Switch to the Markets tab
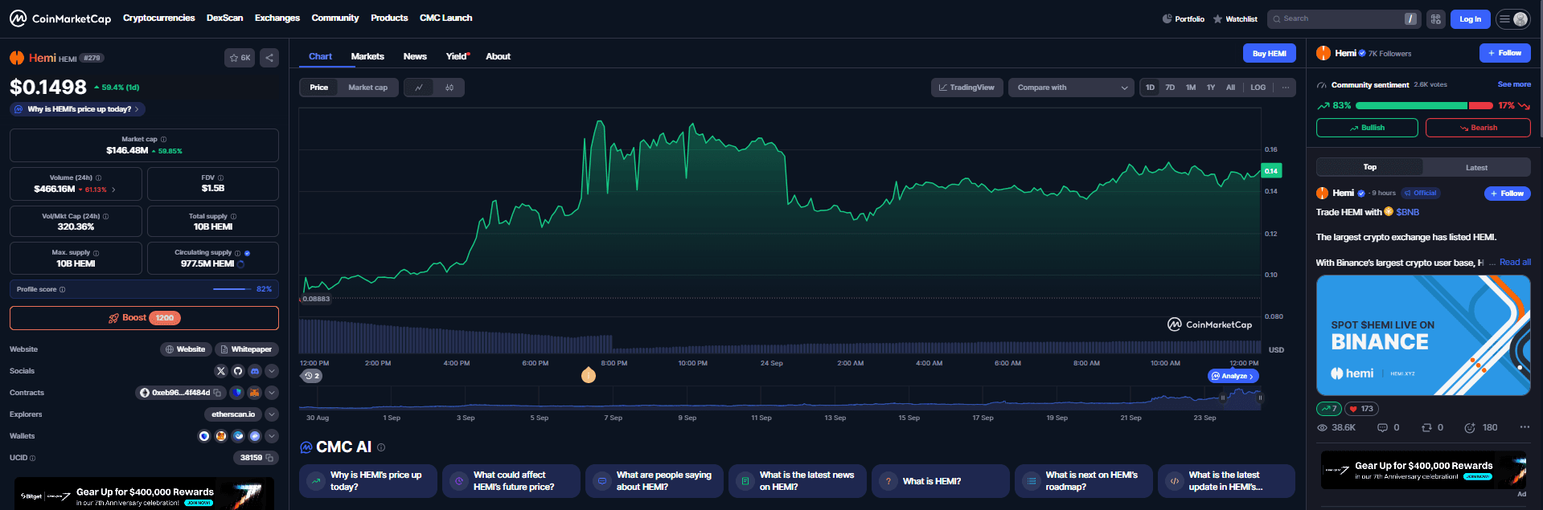 point(367,56)
